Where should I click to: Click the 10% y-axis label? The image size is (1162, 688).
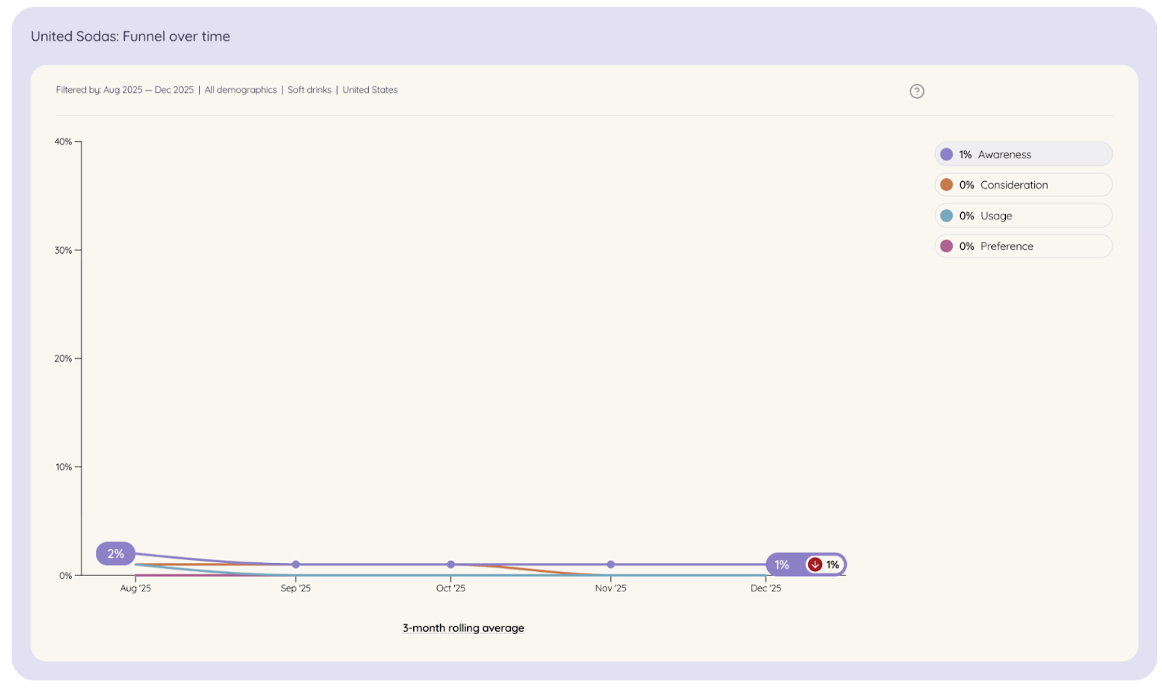(64, 467)
